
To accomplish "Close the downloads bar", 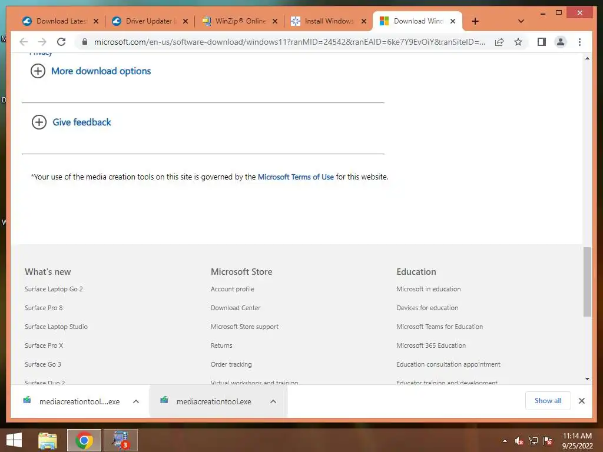I will 582,401.
